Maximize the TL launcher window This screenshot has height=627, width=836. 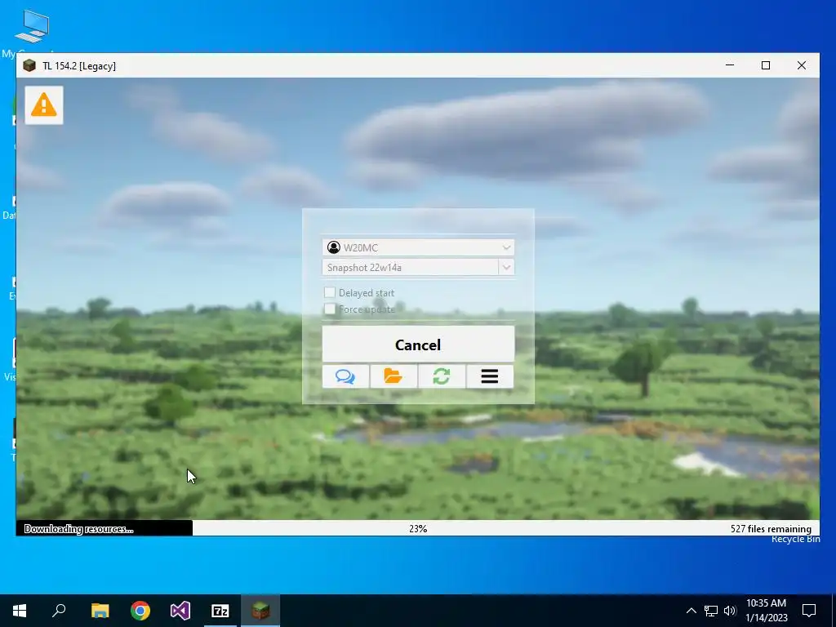pos(766,65)
